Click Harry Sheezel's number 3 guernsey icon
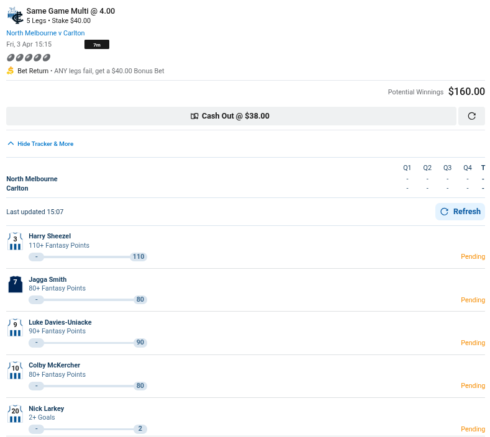This screenshot has width=490, height=437. tap(15, 241)
